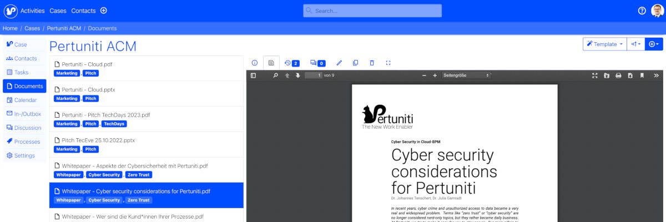This screenshot has height=222, width=666.
Task: Open the PDF find magnifier icon
Action: click(275, 75)
